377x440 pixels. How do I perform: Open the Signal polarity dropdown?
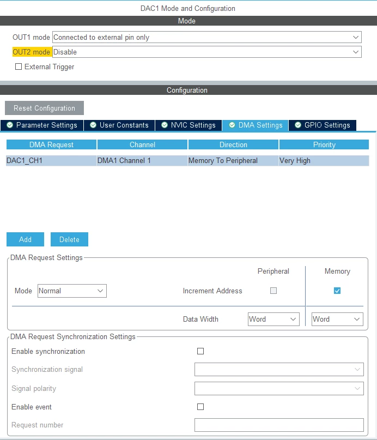coord(279,389)
